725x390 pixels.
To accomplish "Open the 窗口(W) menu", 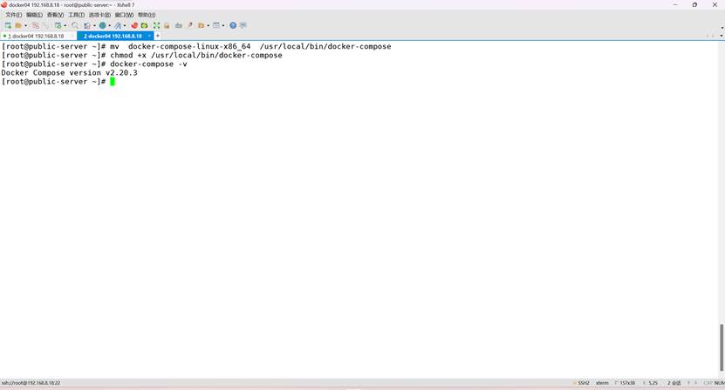I will (x=124, y=15).
